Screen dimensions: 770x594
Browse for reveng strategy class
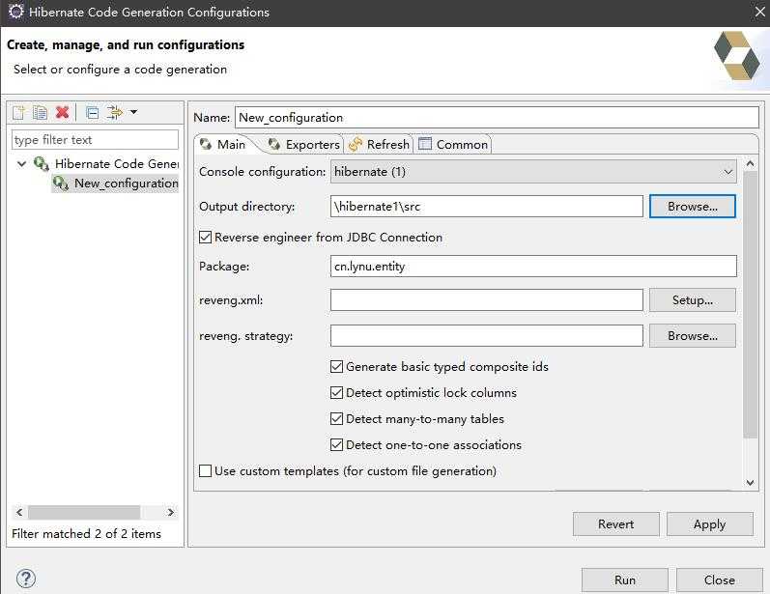click(x=693, y=336)
